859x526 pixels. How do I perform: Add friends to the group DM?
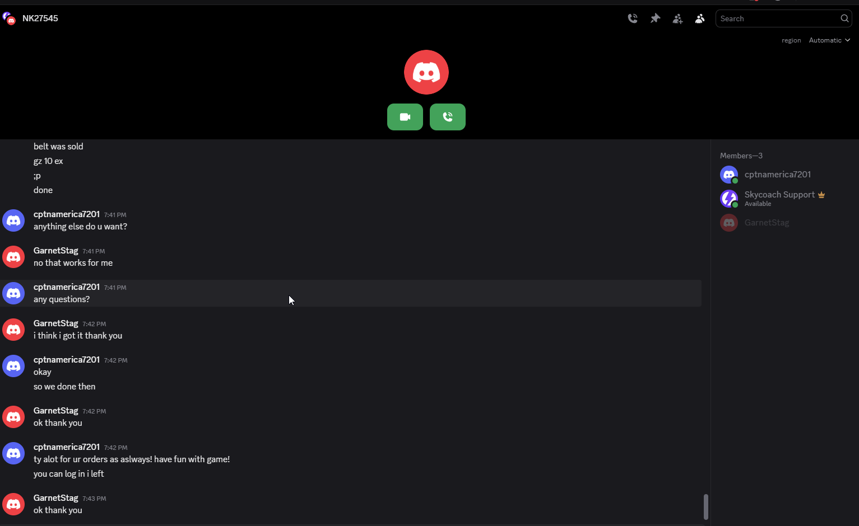coord(677,18)
